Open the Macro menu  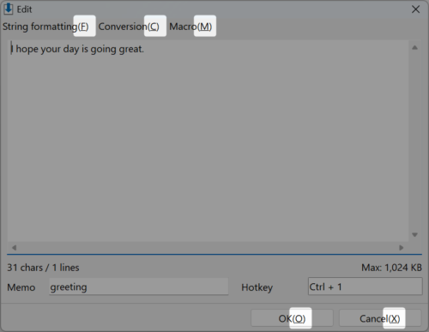point(190,27)
